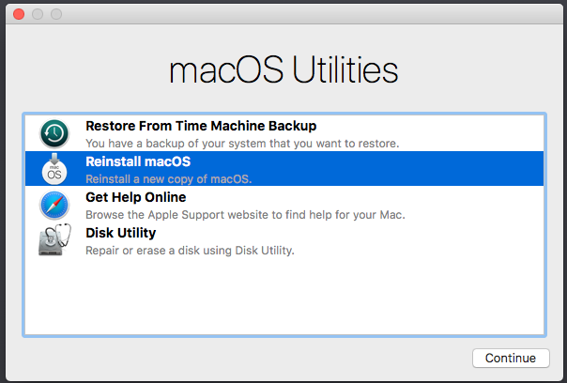The width and height of the screenshot is (567, 383).
Task: Click empty white list area below Disk Utility
Action: click(x=284, y=297)
